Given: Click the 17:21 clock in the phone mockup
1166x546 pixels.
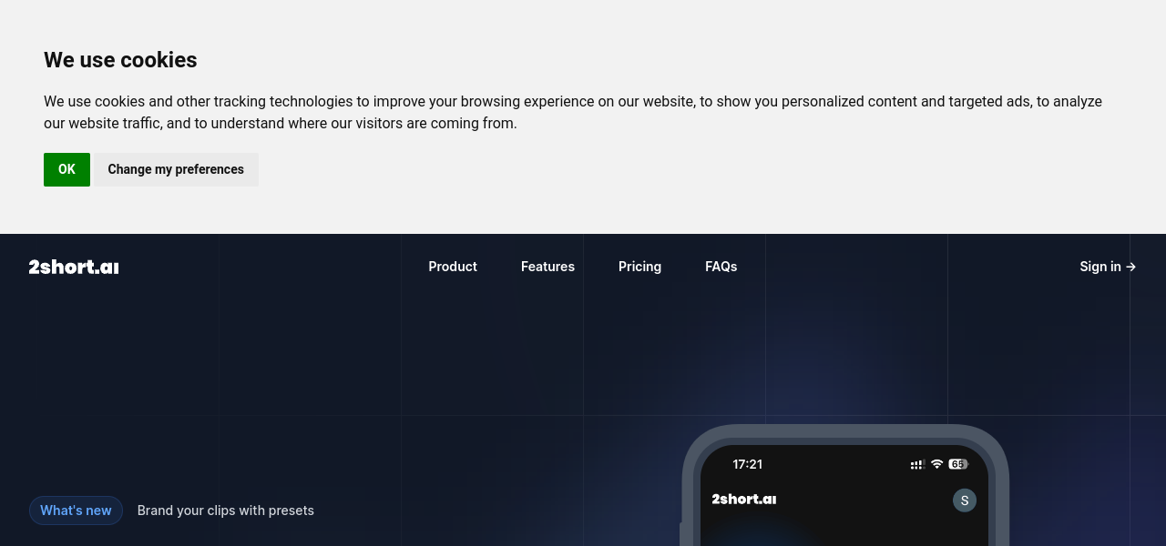Looking at the screenshot, I should tap(747, 464).
